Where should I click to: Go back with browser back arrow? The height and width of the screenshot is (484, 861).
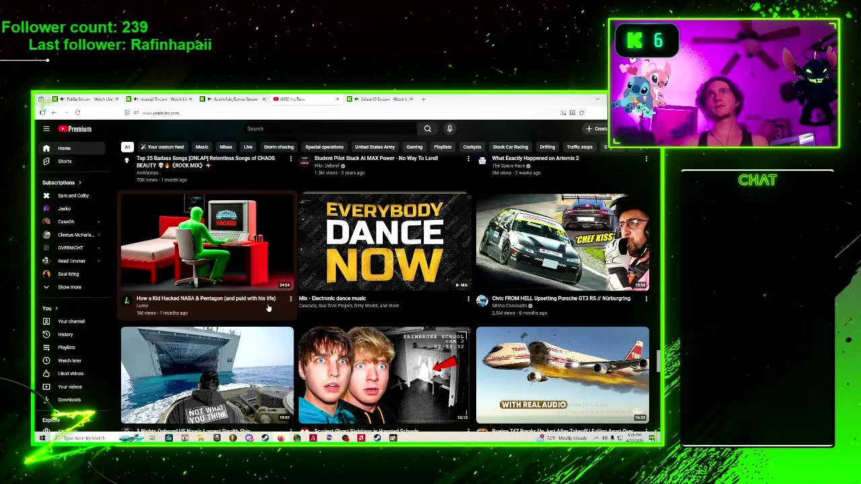[x=54, y=113]
